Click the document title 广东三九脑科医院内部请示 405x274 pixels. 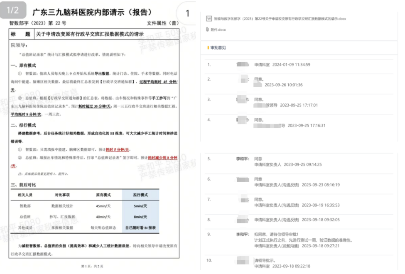click(x=92, y=12)
